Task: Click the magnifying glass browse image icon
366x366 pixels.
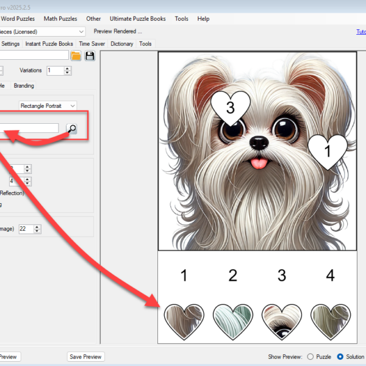Action: (71, 128)
